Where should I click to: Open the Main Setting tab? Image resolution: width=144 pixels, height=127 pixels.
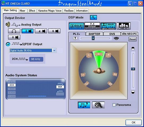pos(10,10)
